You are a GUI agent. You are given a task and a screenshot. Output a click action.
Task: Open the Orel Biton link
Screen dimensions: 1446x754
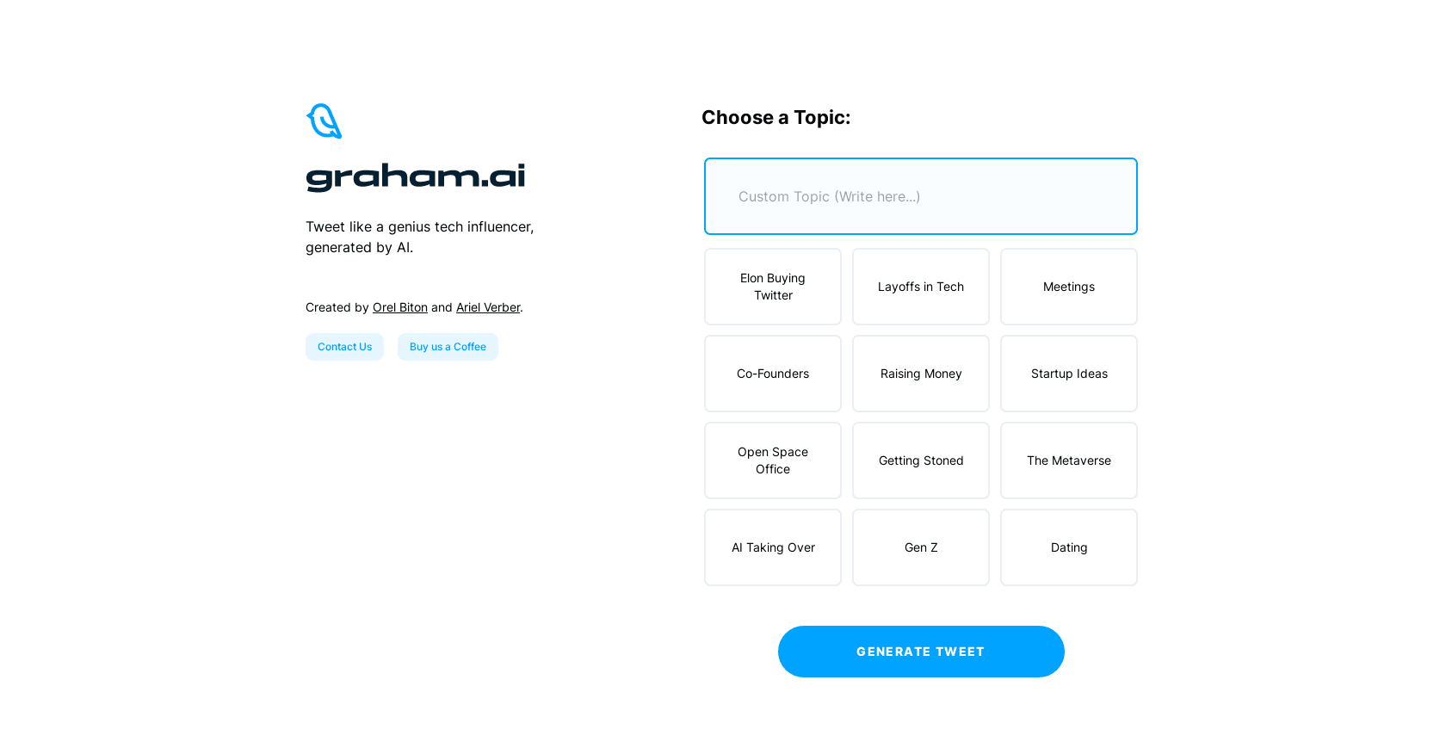point(400,307)
